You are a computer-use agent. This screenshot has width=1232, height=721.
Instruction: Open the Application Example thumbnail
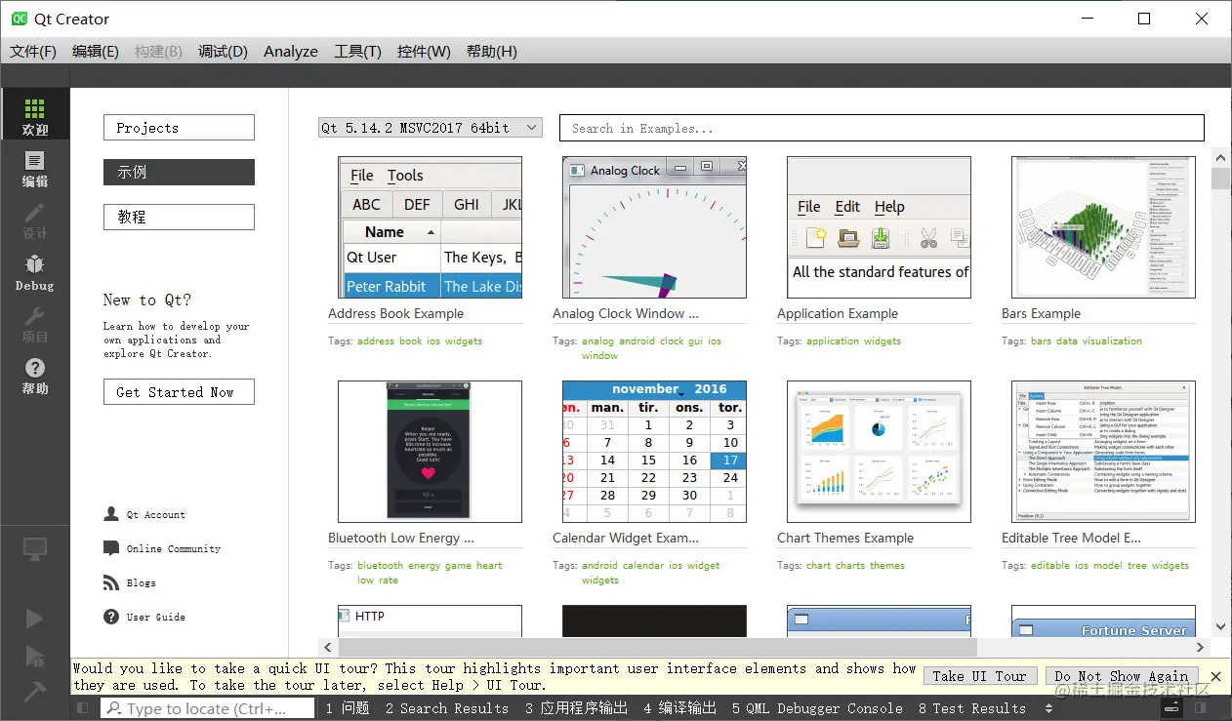879,227
